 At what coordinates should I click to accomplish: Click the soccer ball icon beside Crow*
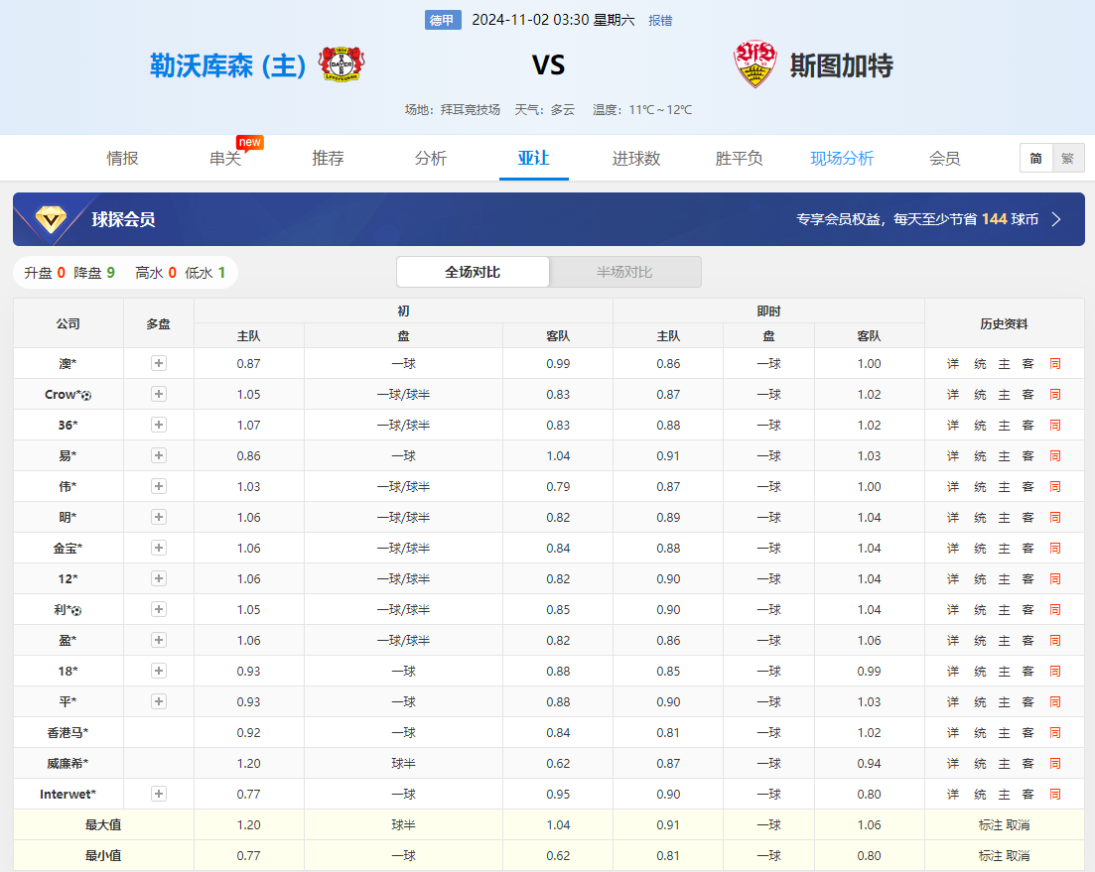click(87, 396)
